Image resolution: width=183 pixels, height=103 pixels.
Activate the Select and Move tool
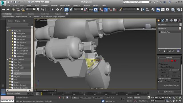point(57,9)
